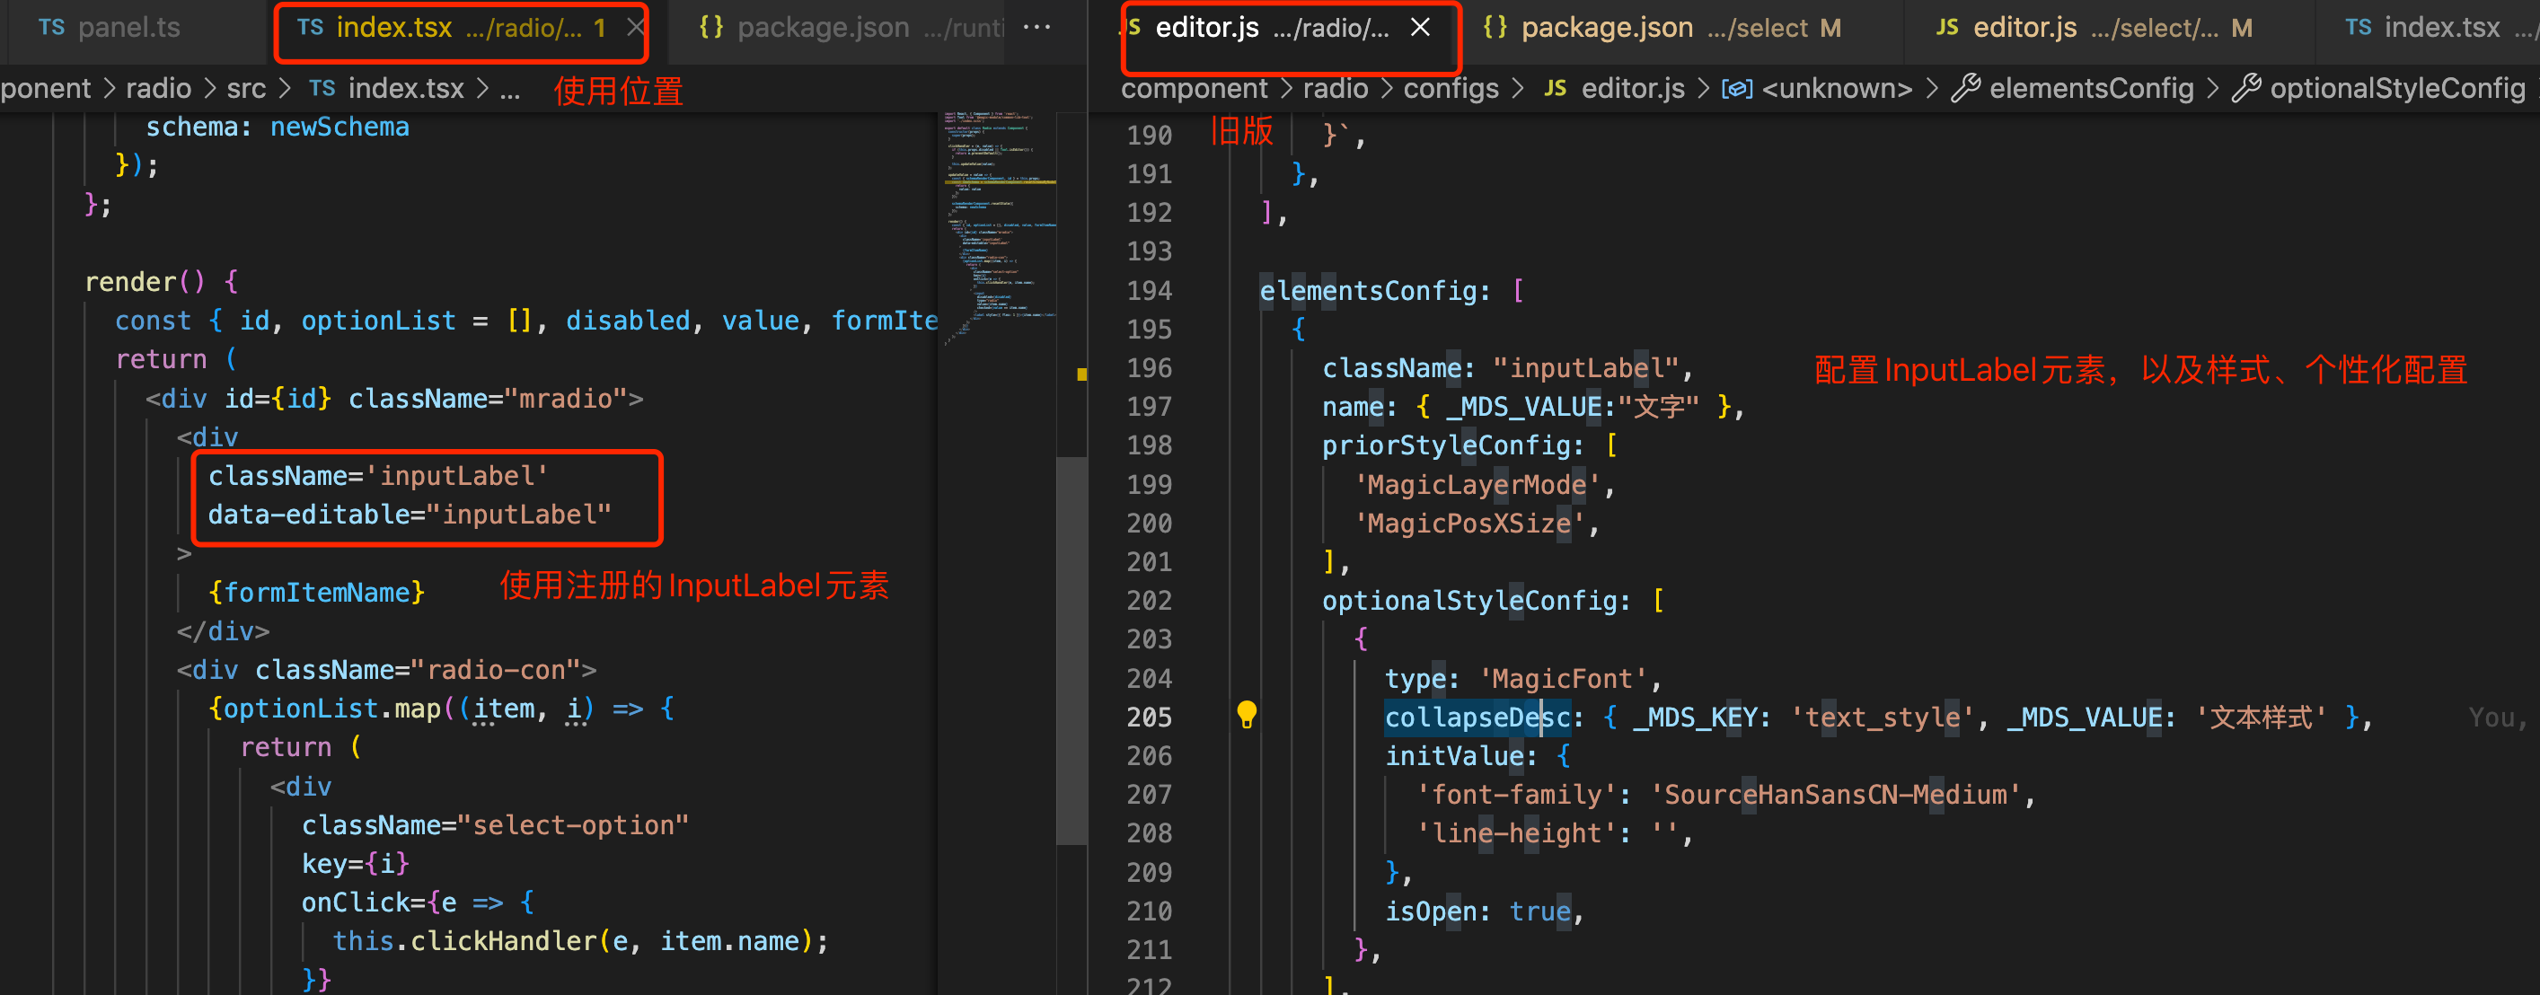Screen dimensions: 2540x995
Task: Click line number 205 in gutter
Action: point(1149,717)
